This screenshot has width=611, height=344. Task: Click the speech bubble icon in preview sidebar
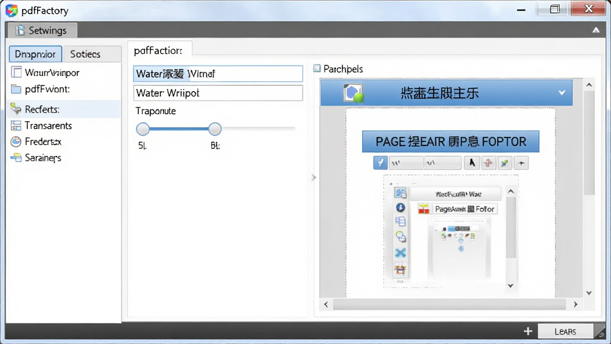pos(400,236)
